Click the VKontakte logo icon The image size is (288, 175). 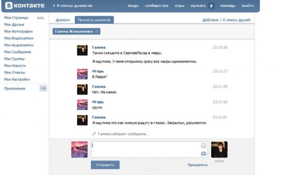point(9,5)
